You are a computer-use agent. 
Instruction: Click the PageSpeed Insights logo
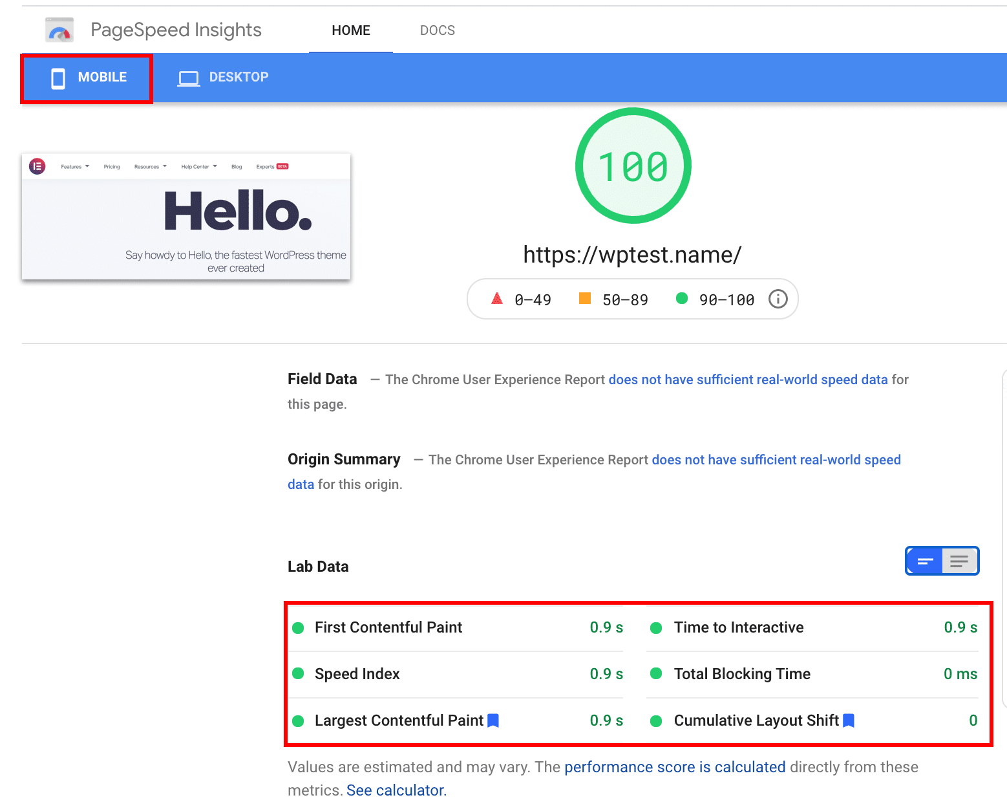click(x=59, y=29)
